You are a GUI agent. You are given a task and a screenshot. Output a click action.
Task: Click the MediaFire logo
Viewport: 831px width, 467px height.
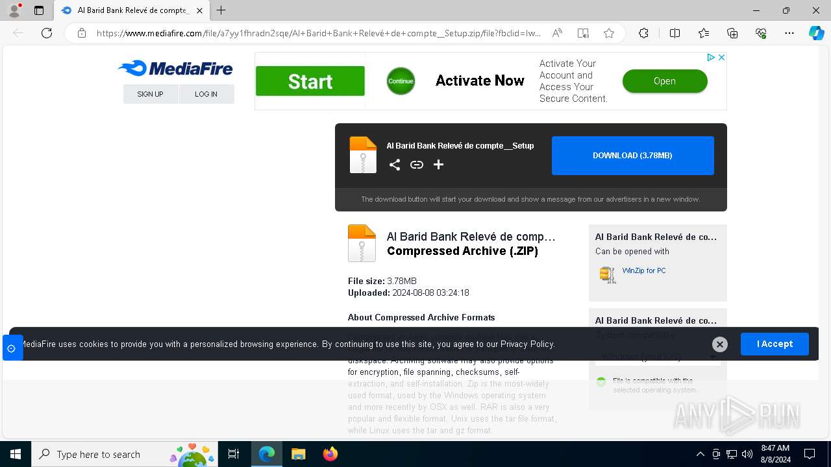(175, 68)
